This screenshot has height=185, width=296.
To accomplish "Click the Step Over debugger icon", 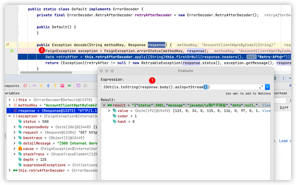I will (x=34, y=86).
